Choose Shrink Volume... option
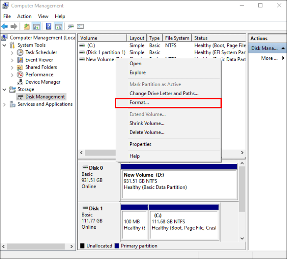 click(168, 123)
